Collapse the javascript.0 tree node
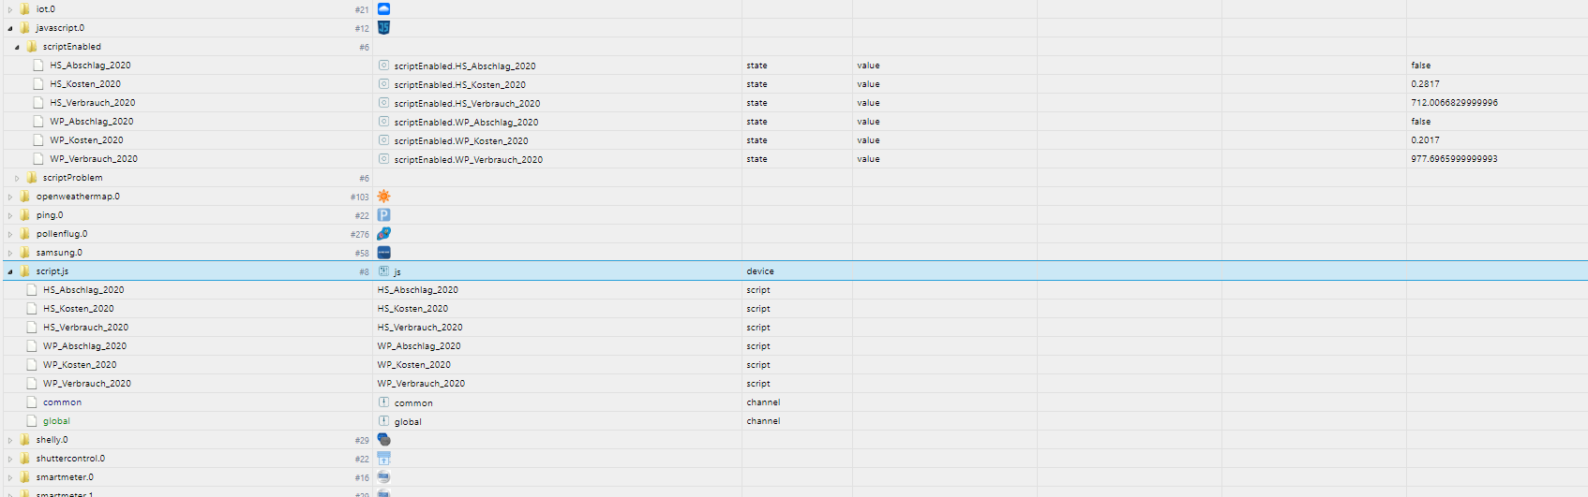 click(x=10, y=28)
